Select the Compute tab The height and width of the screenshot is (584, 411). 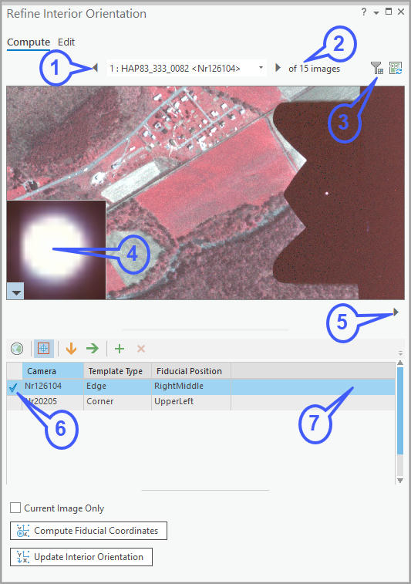pos(29,42)
